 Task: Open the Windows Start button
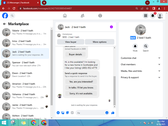tap(4, 123)
